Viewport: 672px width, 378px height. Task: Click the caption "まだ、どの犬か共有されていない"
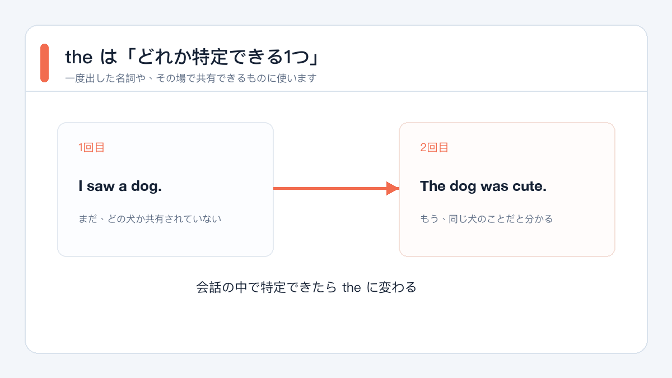(x=150, y=219)
